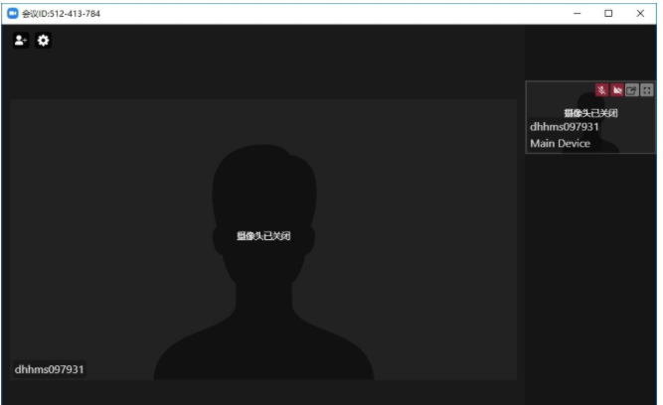Click the dhhms097931 name label in main video

coord(49,369)
